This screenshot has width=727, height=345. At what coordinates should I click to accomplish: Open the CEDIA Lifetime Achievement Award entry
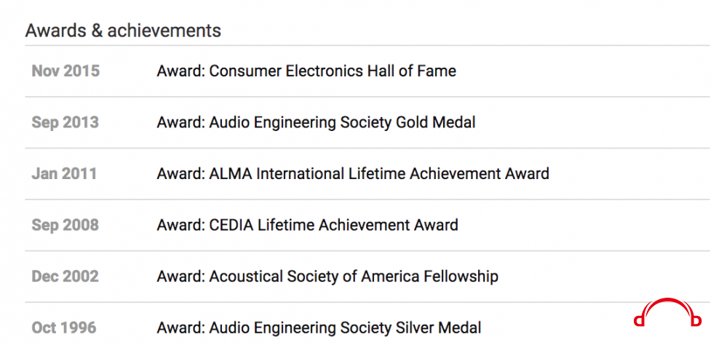tap(307, 225)
